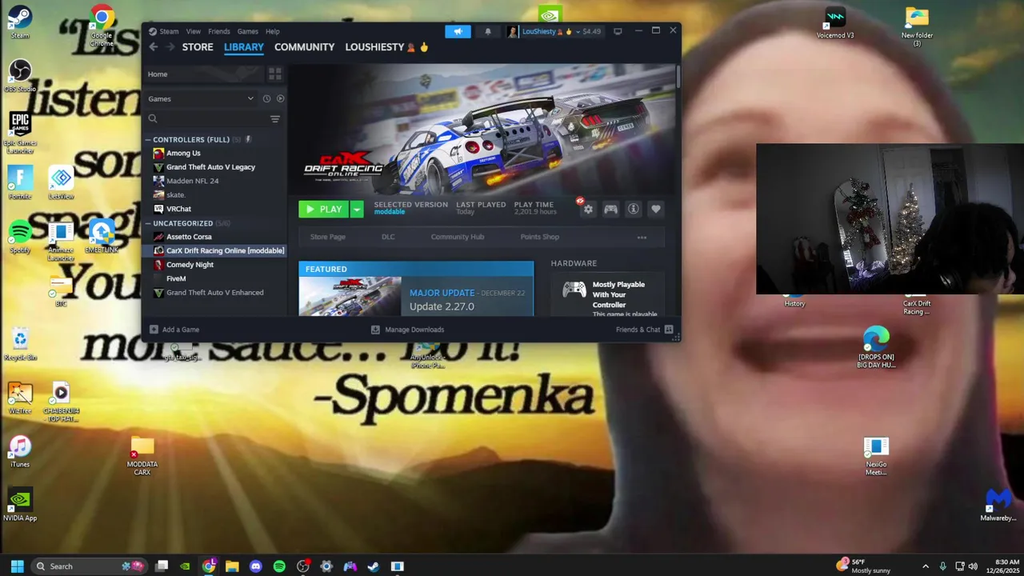1024x576 pixels.
Task: Open the Games menu
Action: click(x=247, y=31)
